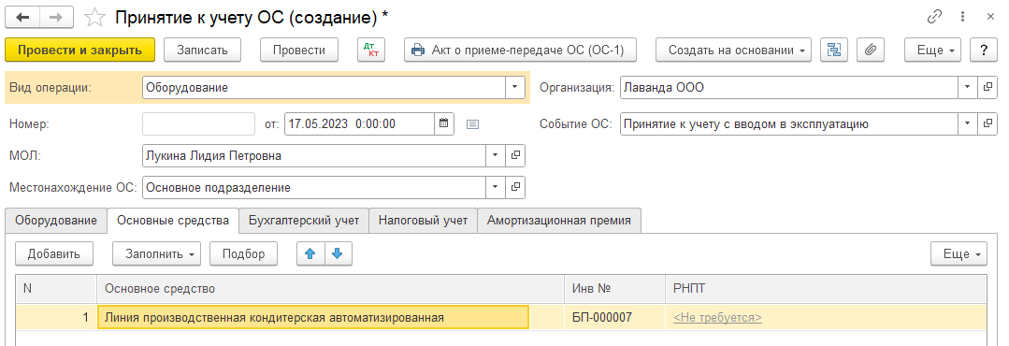Open Заполнить dropdown in the table toolbar

(156, 253)
